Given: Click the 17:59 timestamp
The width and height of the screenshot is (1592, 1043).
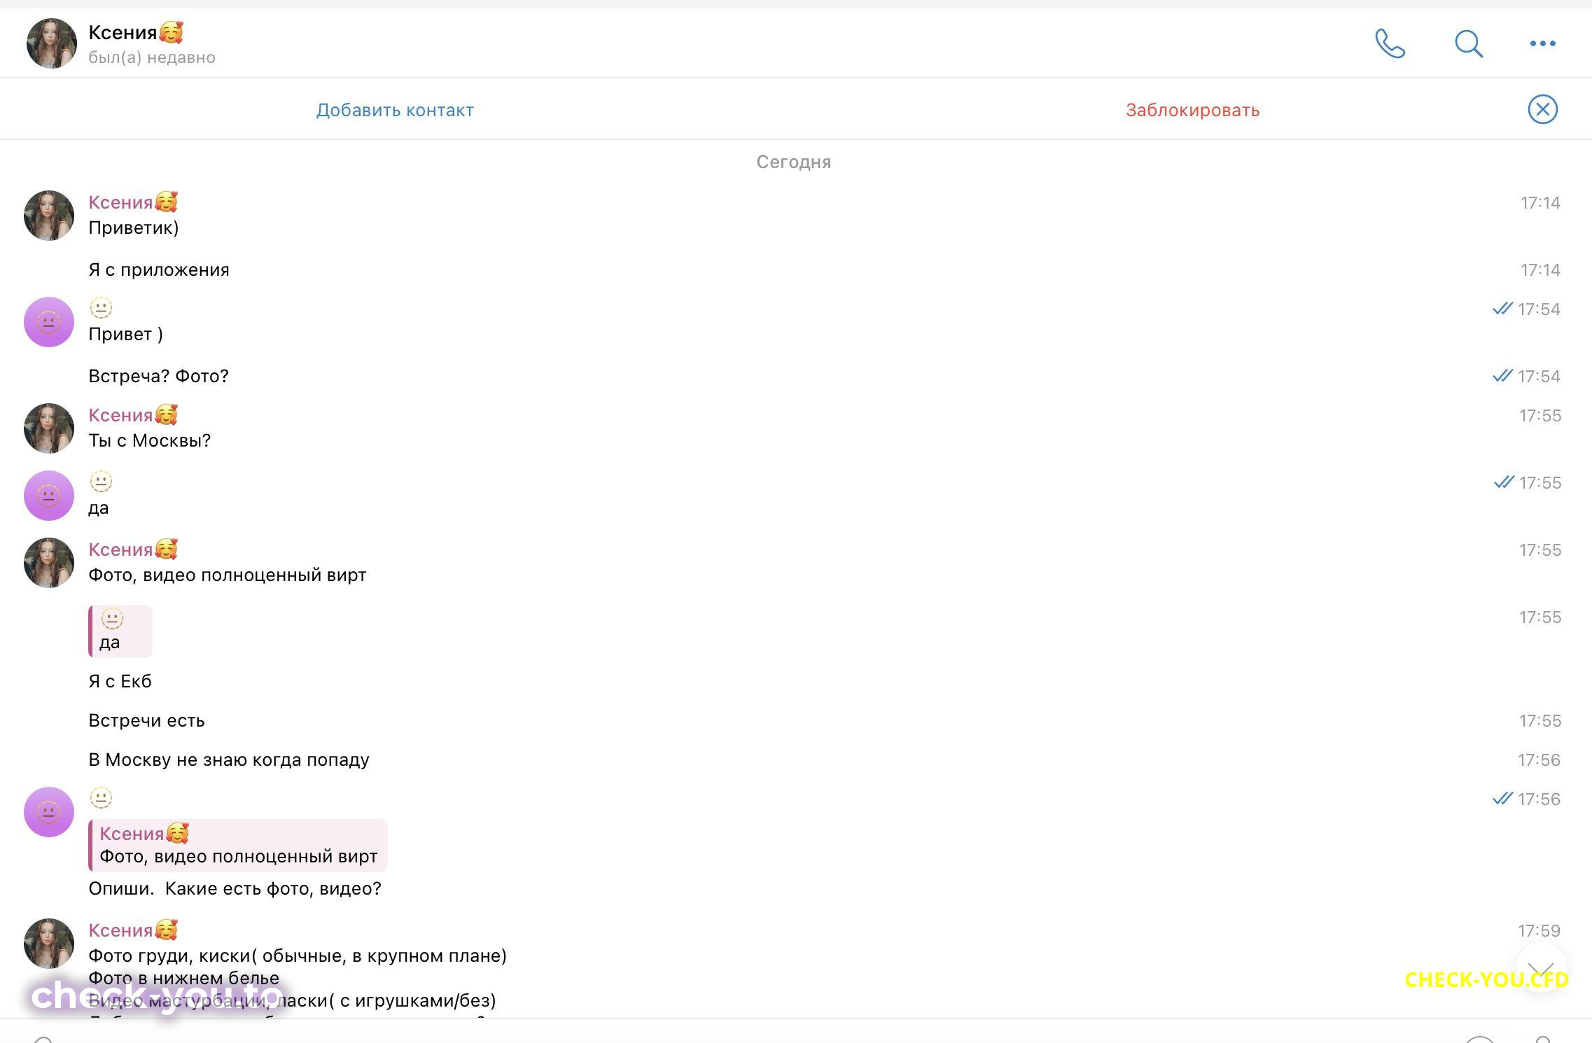Looking at the screenshot, I should 1539,931.
